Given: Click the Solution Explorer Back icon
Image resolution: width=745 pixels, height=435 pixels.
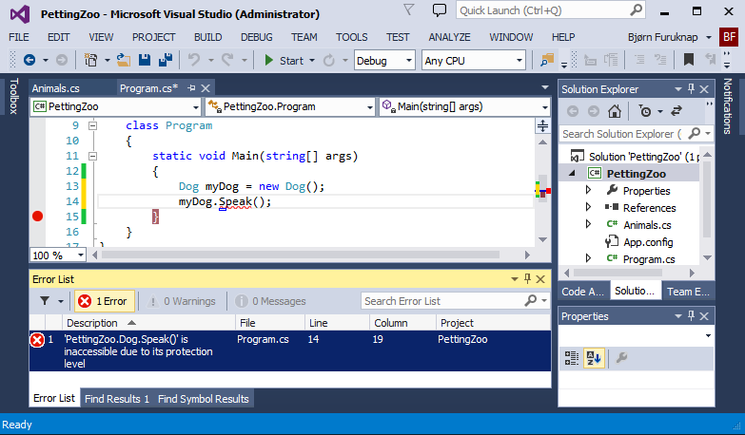Looking at the screenshot, I should [x=573, y=111].
